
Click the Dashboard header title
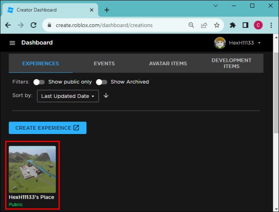[x=37, y=43]
